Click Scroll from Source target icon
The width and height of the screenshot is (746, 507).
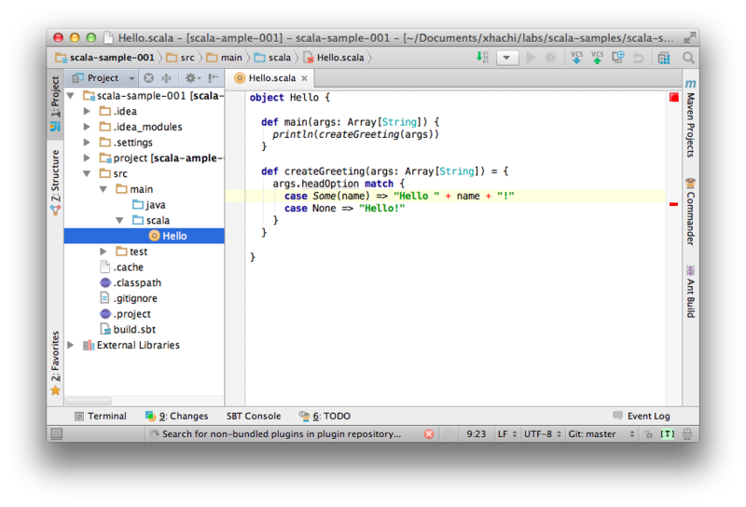pyautogui.click(x=148, y=78)
